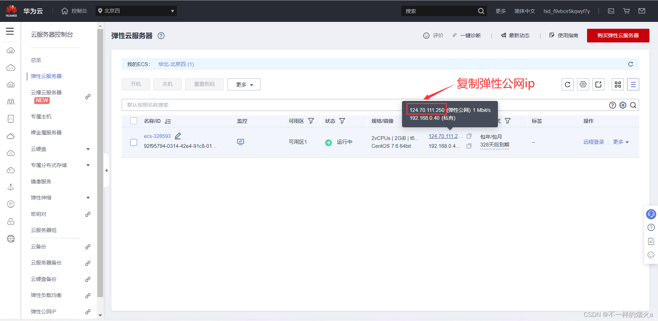This screenshot has height=321, width=658.
Task: Open the ecs-328593 server link
Action: [x=157, y=136]
